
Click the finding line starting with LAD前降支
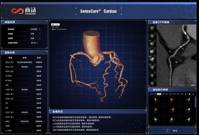(74, 124)
